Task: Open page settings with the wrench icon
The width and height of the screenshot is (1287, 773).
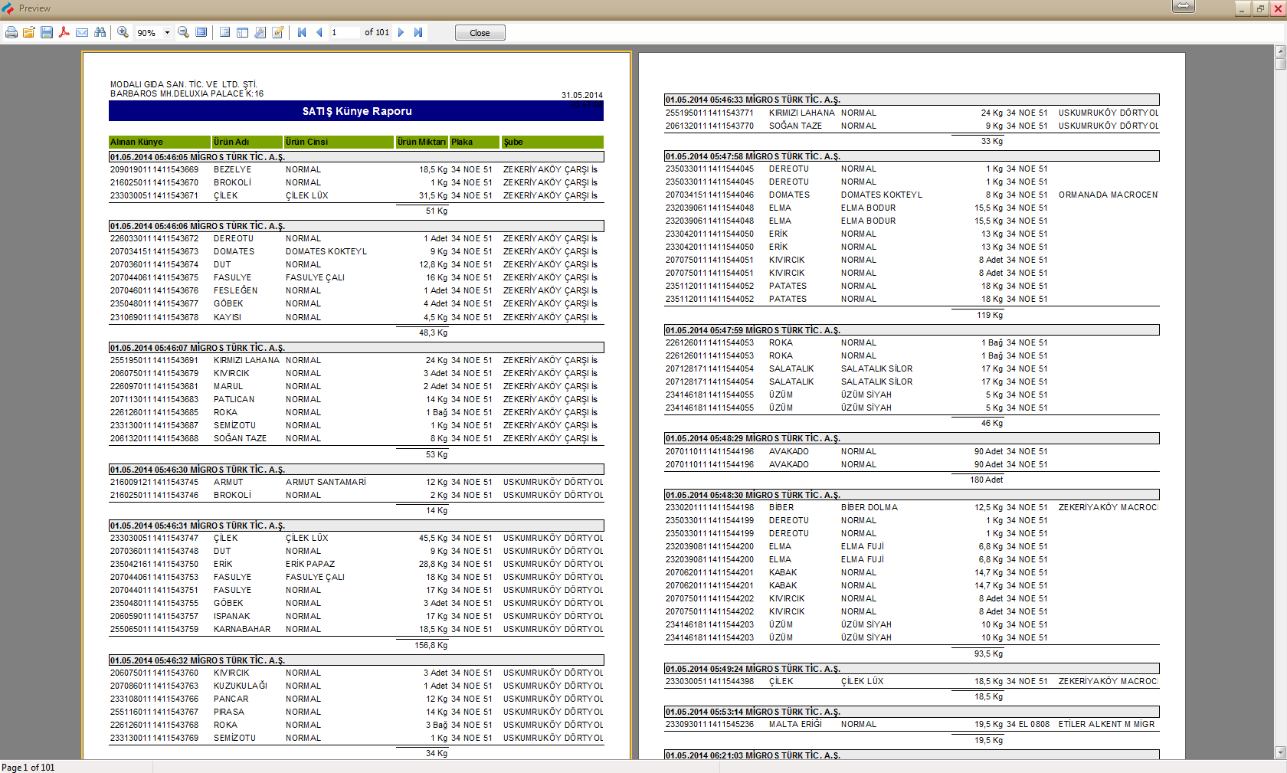Action: (260, 32)
